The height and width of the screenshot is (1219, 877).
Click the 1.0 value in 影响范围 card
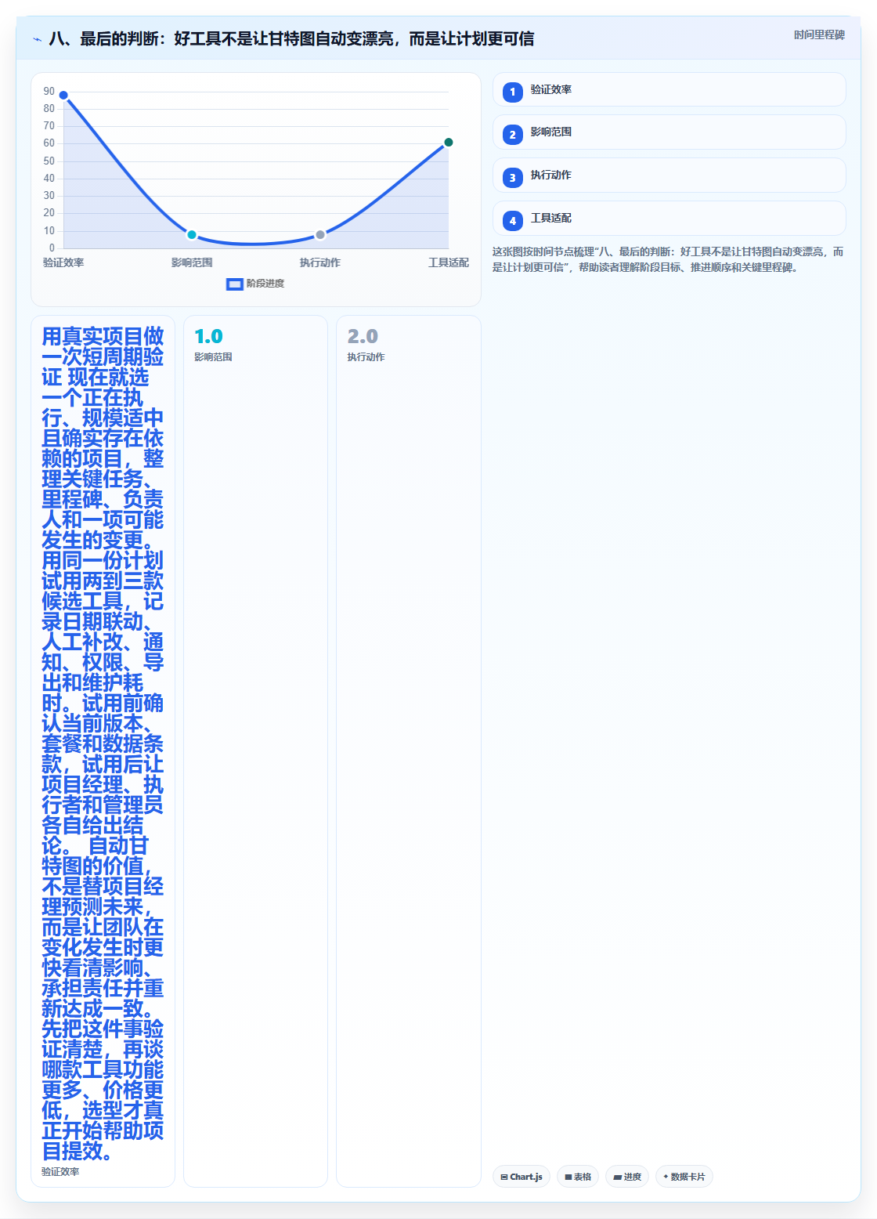coord(209,337)
